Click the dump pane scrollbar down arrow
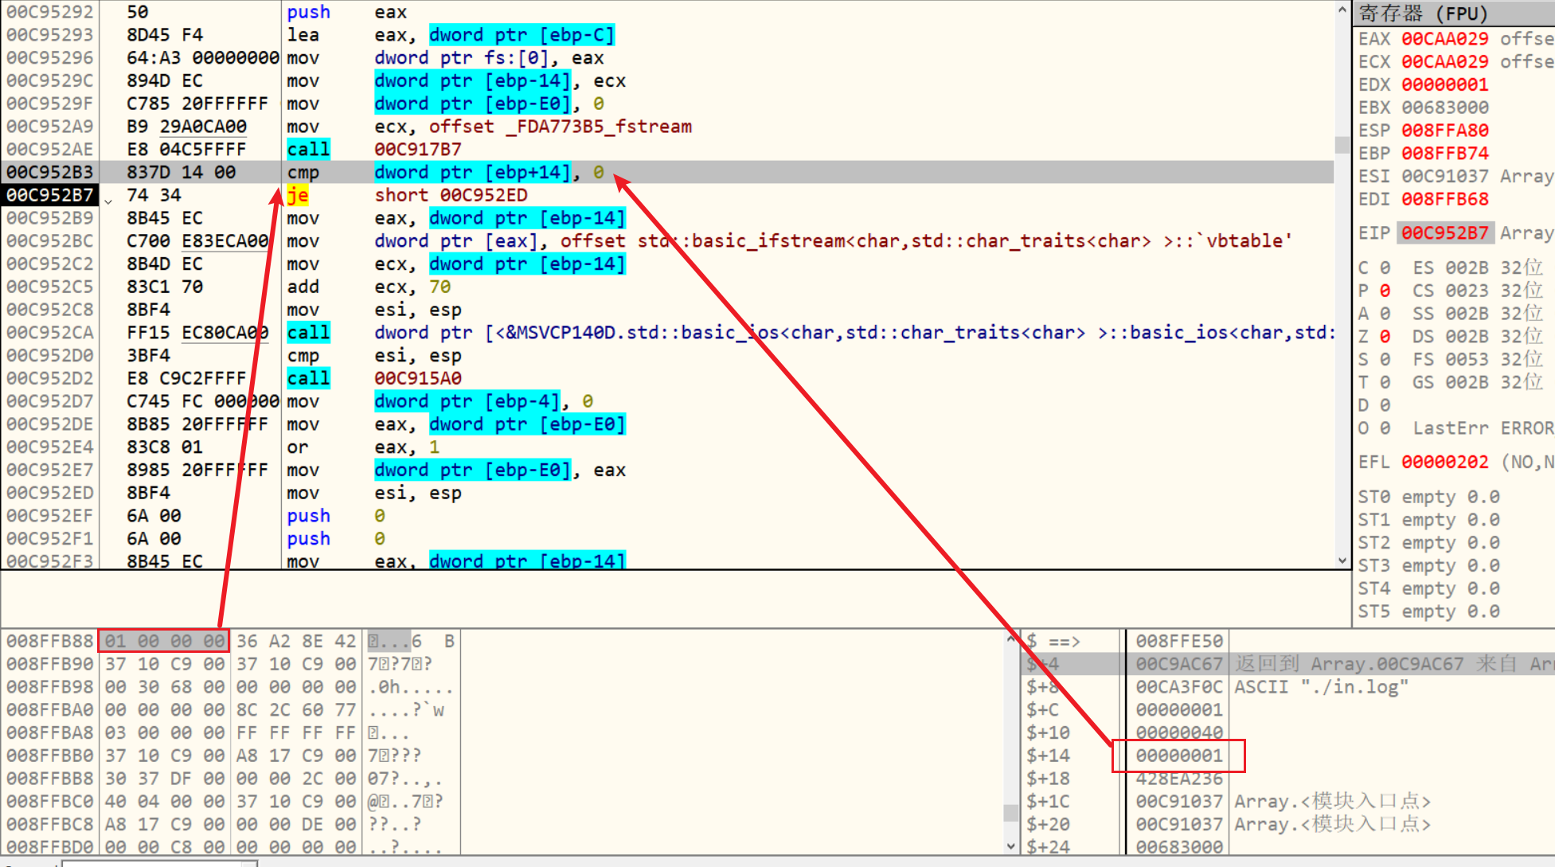1555x867 pixels. [1011, 846]
